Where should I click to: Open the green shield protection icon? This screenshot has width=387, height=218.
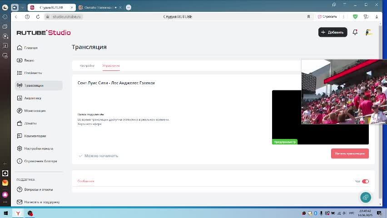(355, 17)
